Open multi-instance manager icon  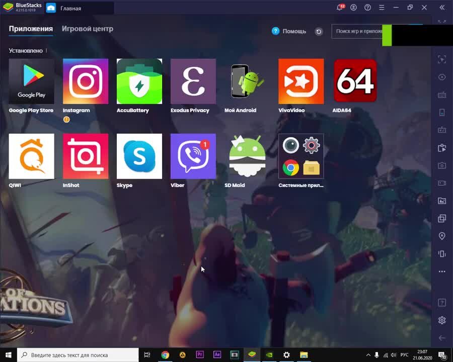point(442,218)
